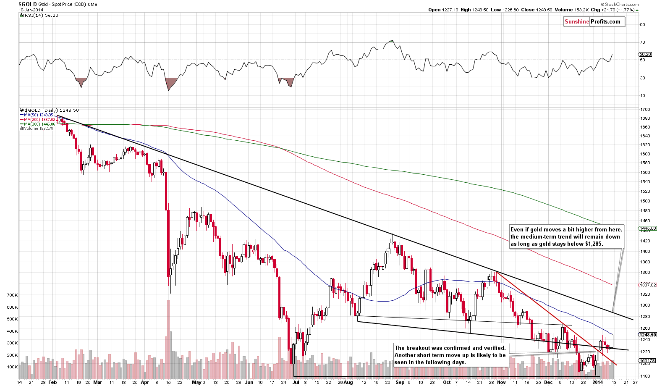Click the 'Gold - Spot Price (EOD)' label
Viewport: 657px width, 386px height.
(x=62, y=4)
